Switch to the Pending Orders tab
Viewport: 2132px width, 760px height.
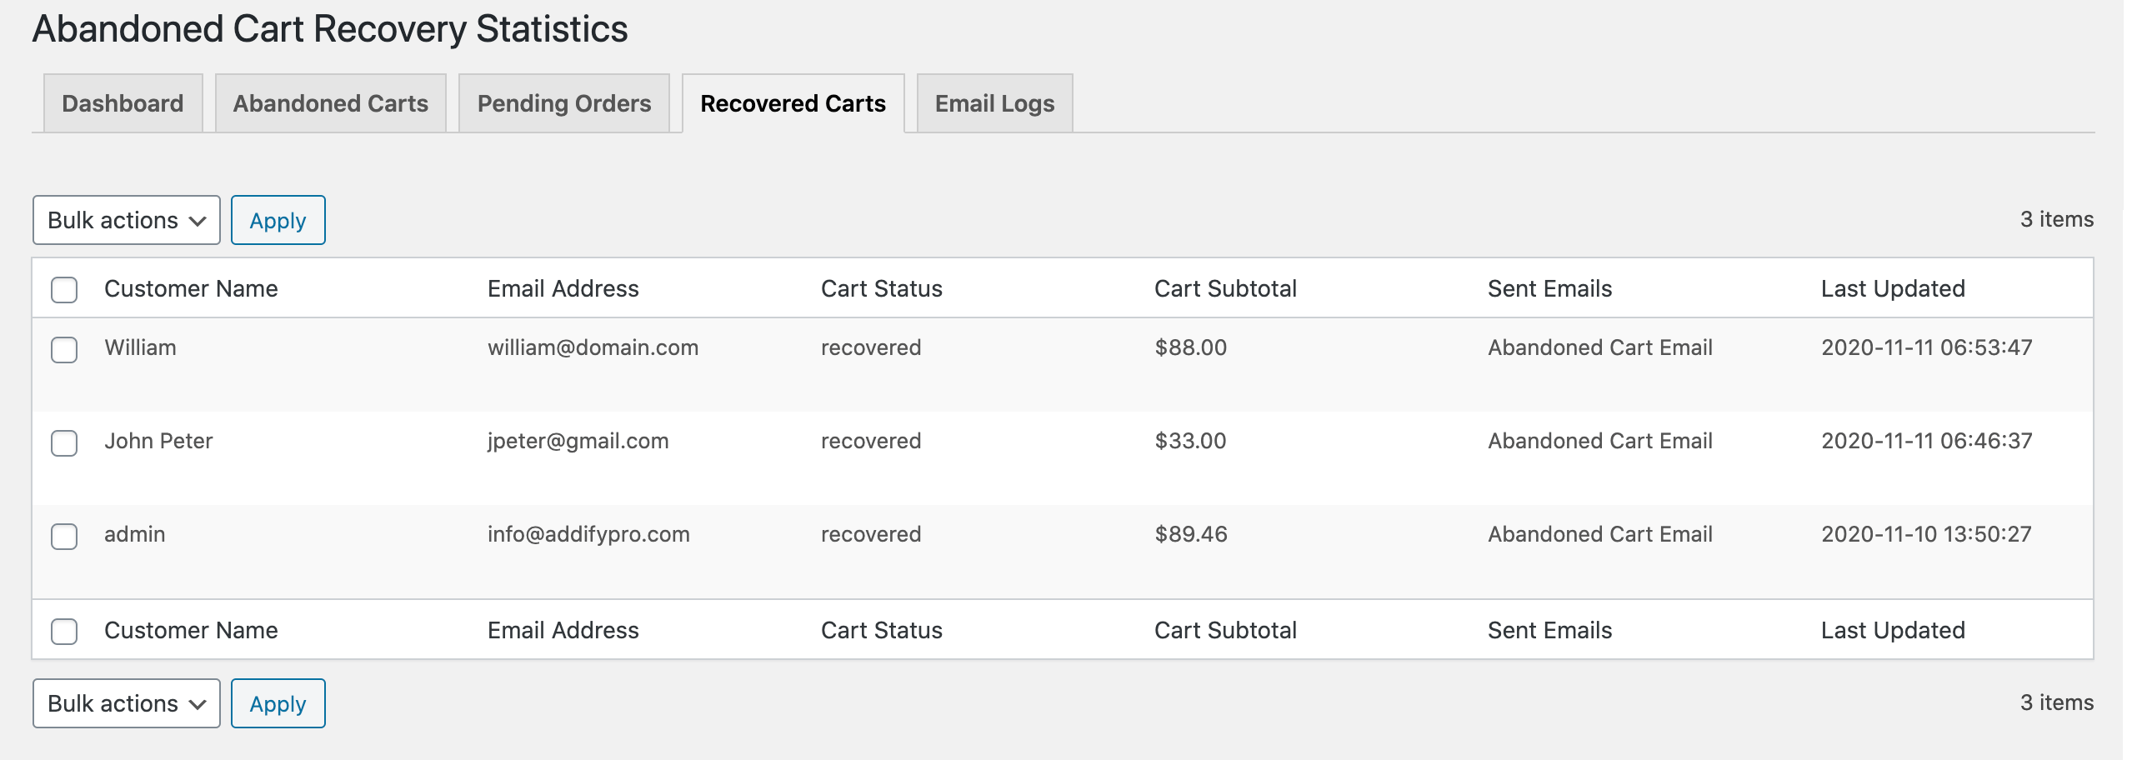coord(563,102)
